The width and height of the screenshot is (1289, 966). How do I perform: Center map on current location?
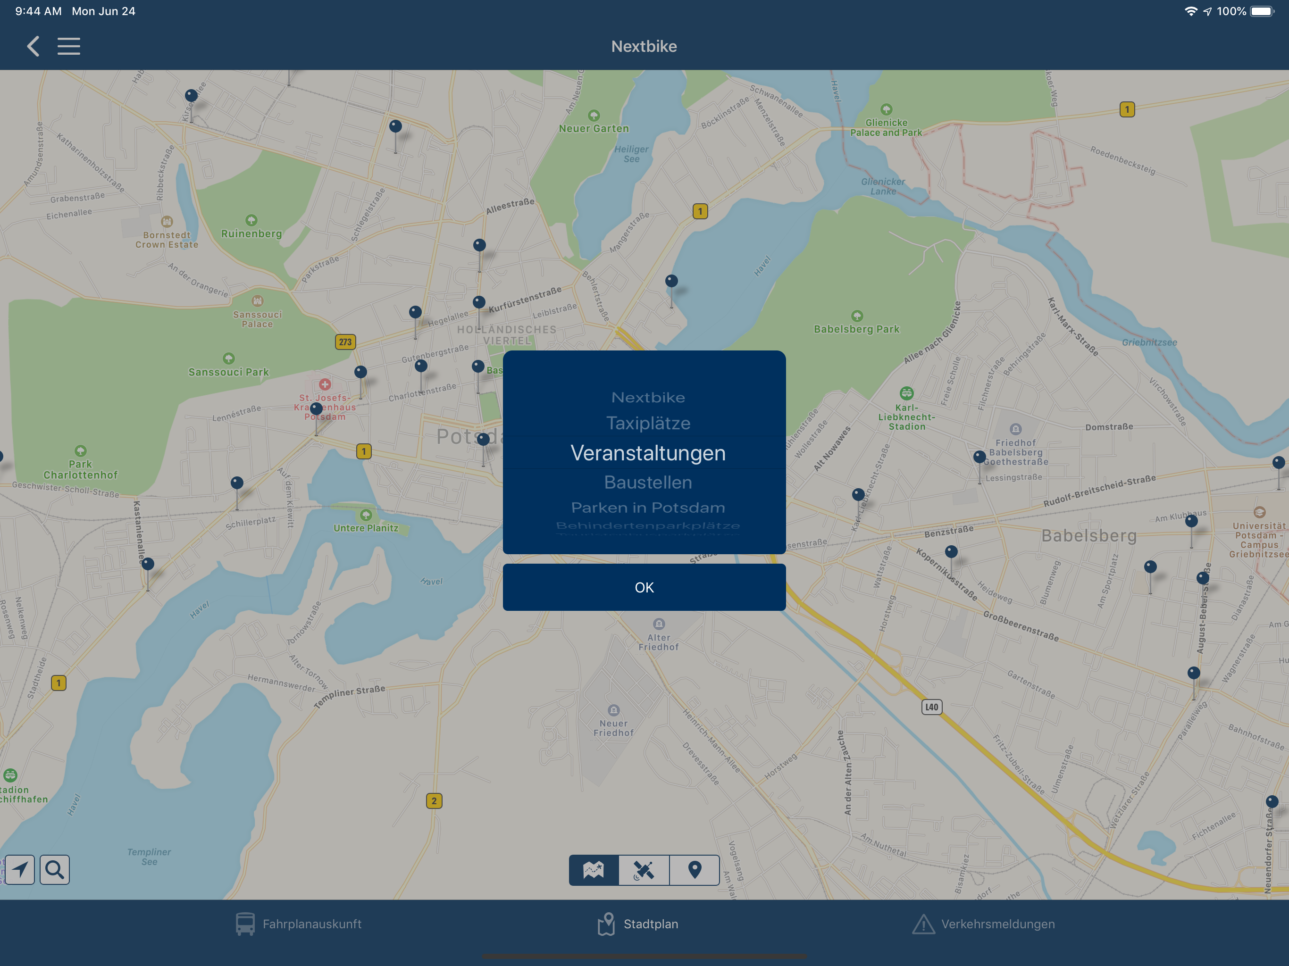(20, 869)
